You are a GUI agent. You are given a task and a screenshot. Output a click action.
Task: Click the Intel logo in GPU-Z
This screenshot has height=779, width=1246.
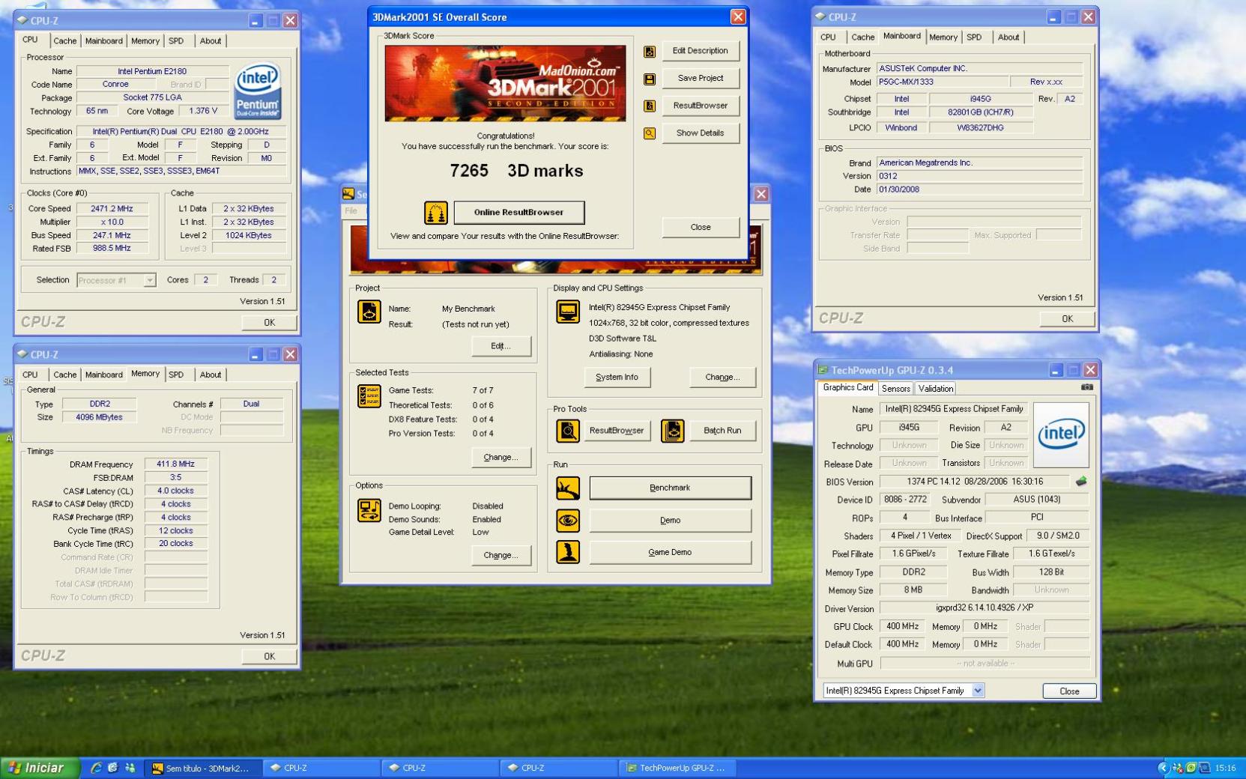point(1061,434)
